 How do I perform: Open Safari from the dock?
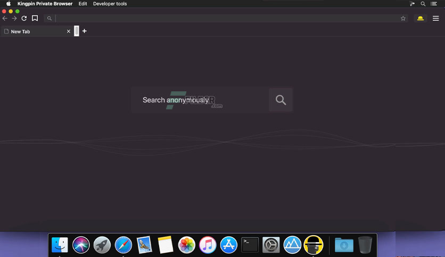pos(123,245)
